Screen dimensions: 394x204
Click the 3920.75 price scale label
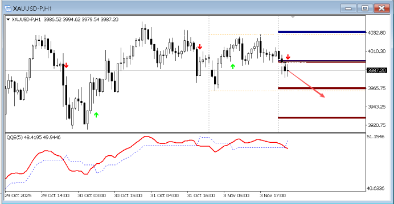coord(377,125)
